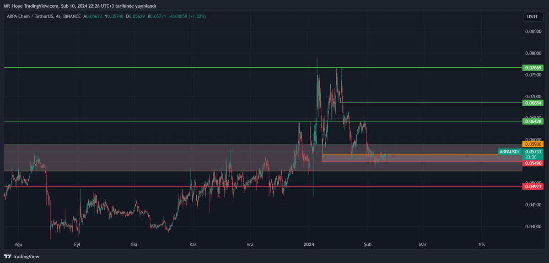
Task: Select the green 0.06428 price label
Action: pos(533,121)
